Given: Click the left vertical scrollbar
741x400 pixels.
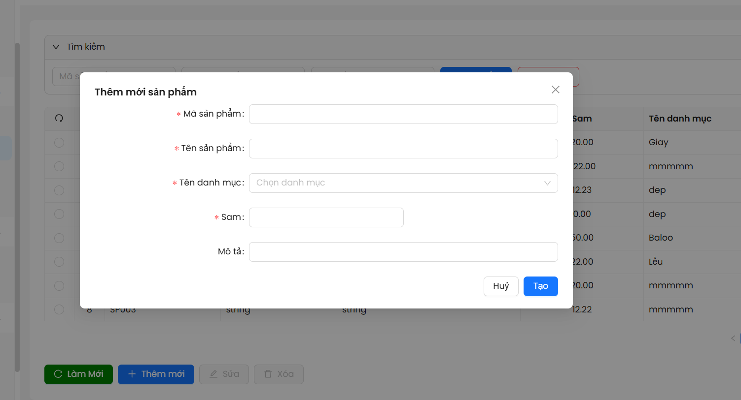Looking at the screenshot, I should coord(17,207).
